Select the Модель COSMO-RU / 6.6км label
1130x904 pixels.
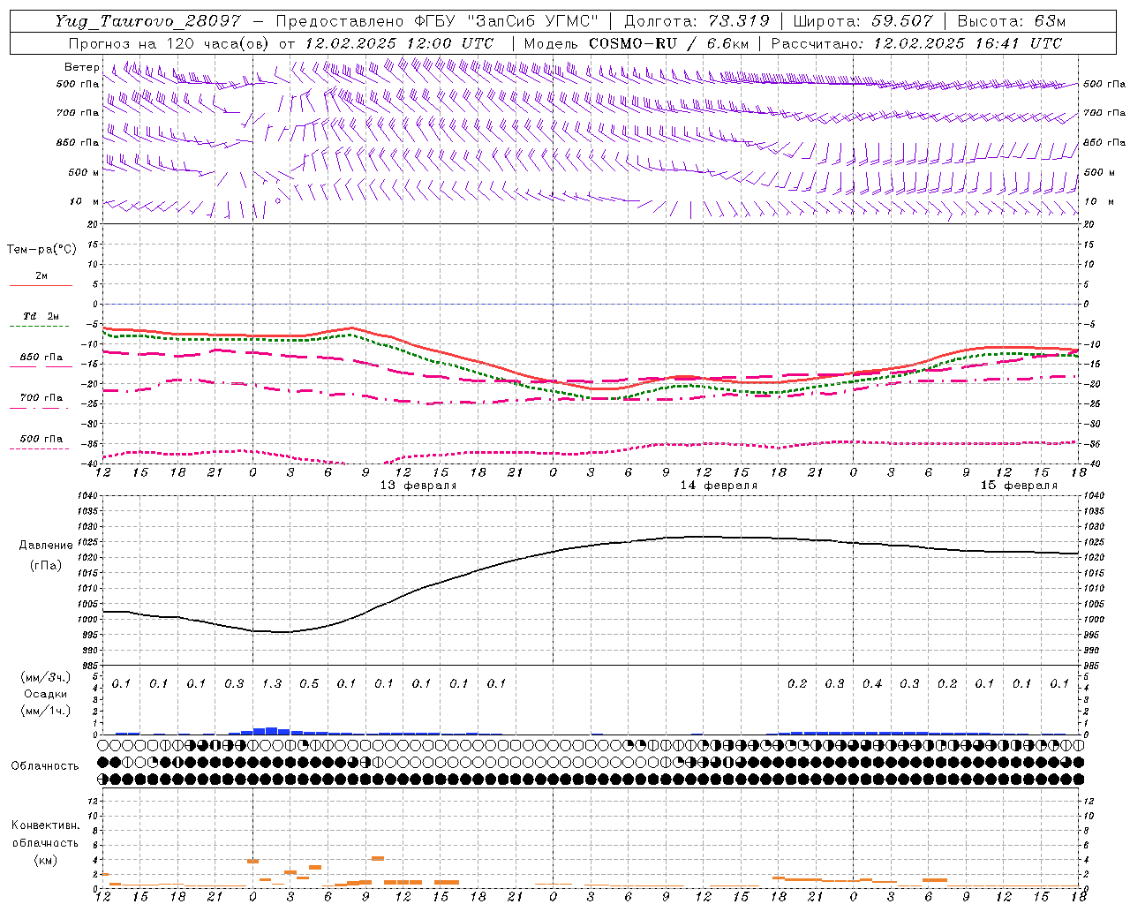636,43
